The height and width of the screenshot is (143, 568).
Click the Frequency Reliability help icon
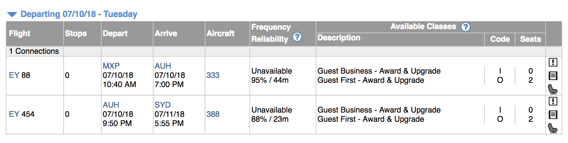point(297,37)
